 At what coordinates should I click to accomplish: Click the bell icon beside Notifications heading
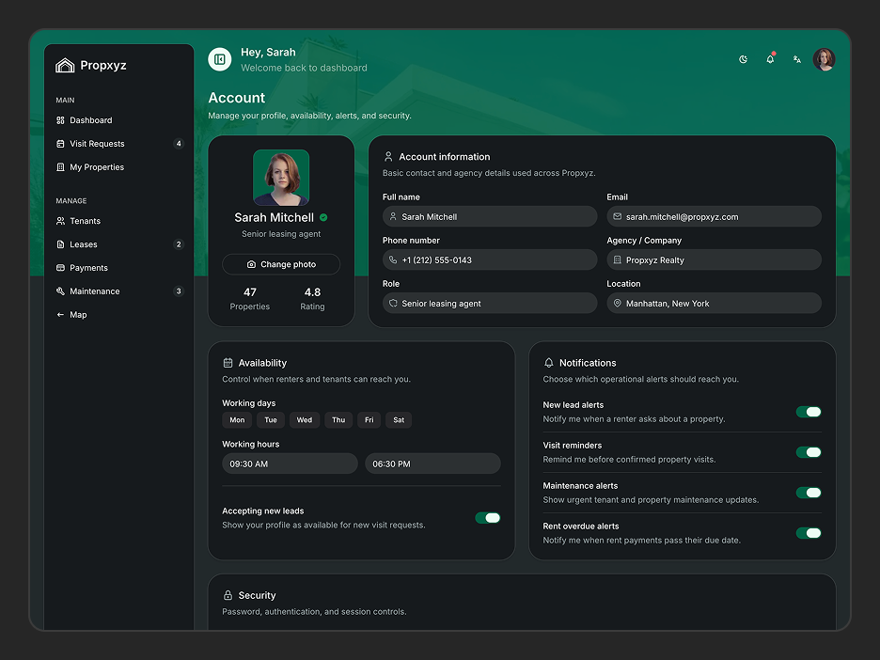coord(549,363)
